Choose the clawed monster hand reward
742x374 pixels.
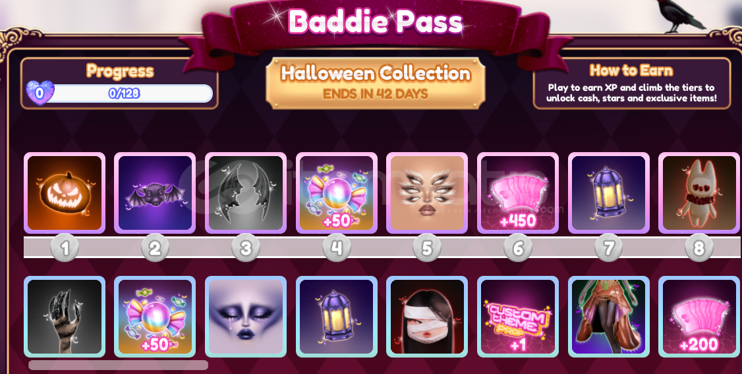(x=65, y=317)
